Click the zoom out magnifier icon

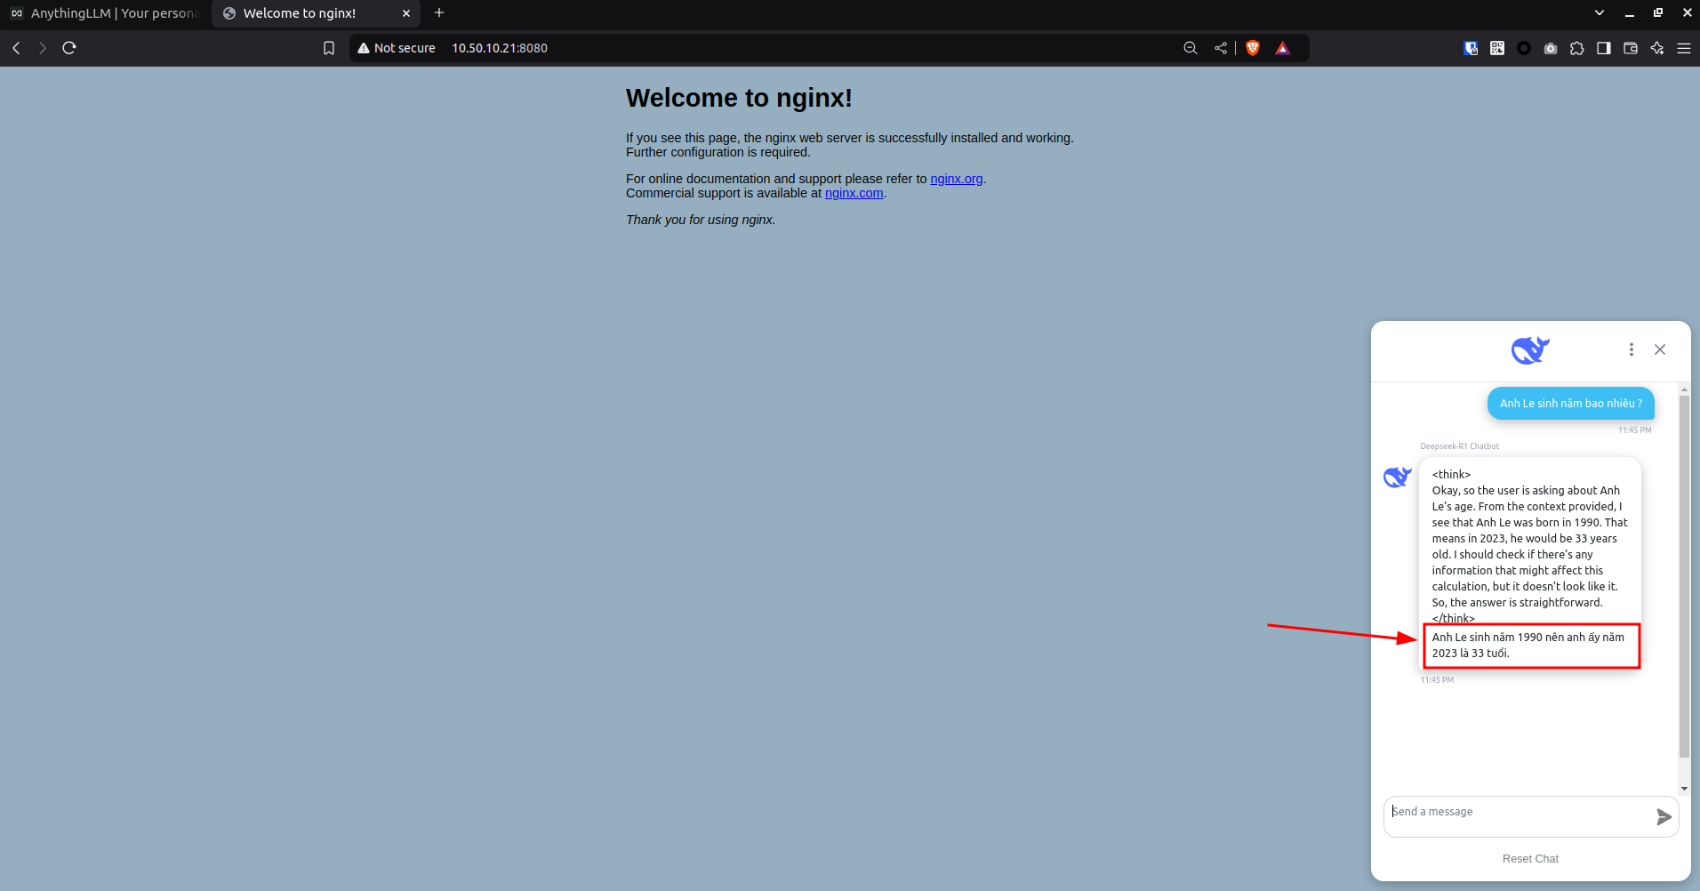pyautogui.click(x=1190, y=48)
